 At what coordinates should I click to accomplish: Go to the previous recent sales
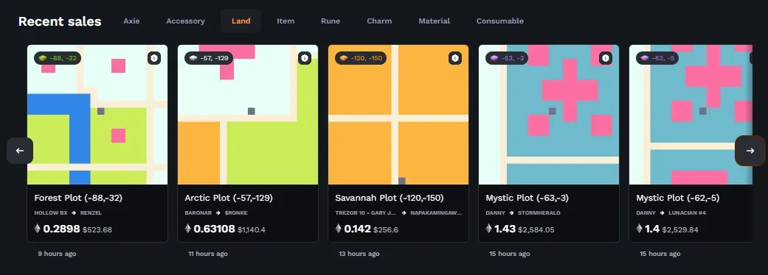coord(20,151)
